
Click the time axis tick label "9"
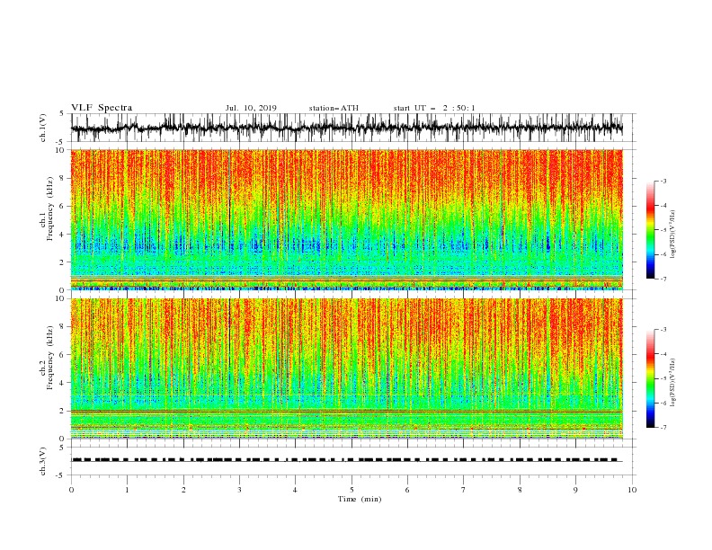point(575,490)
